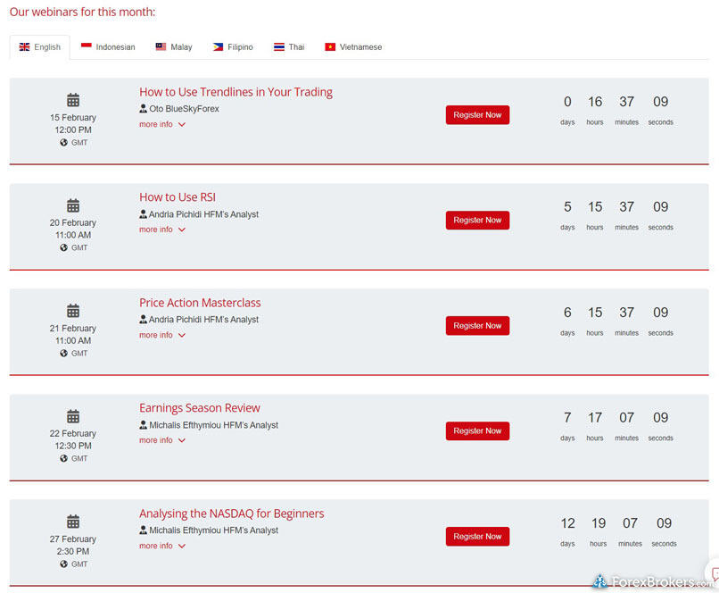Switch to the Indonesian webinars tab
This screenshot has width=719, height=593.
(108, 47)
